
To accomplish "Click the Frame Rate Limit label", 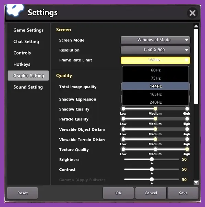I will (75, 60).
